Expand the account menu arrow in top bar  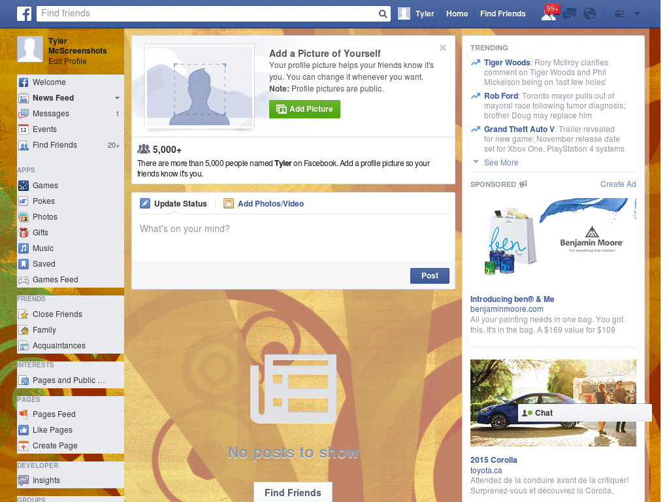coord(637,14)
